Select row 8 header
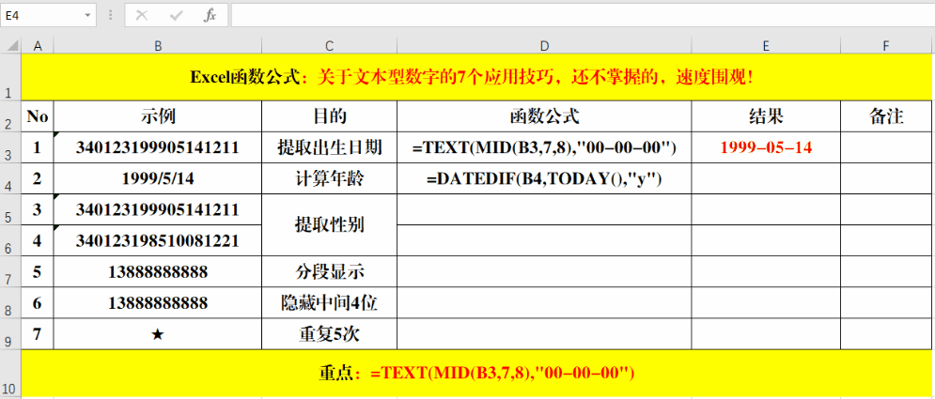Image resolution: width=935 pixels, height=399 pixels. point(10,302)
